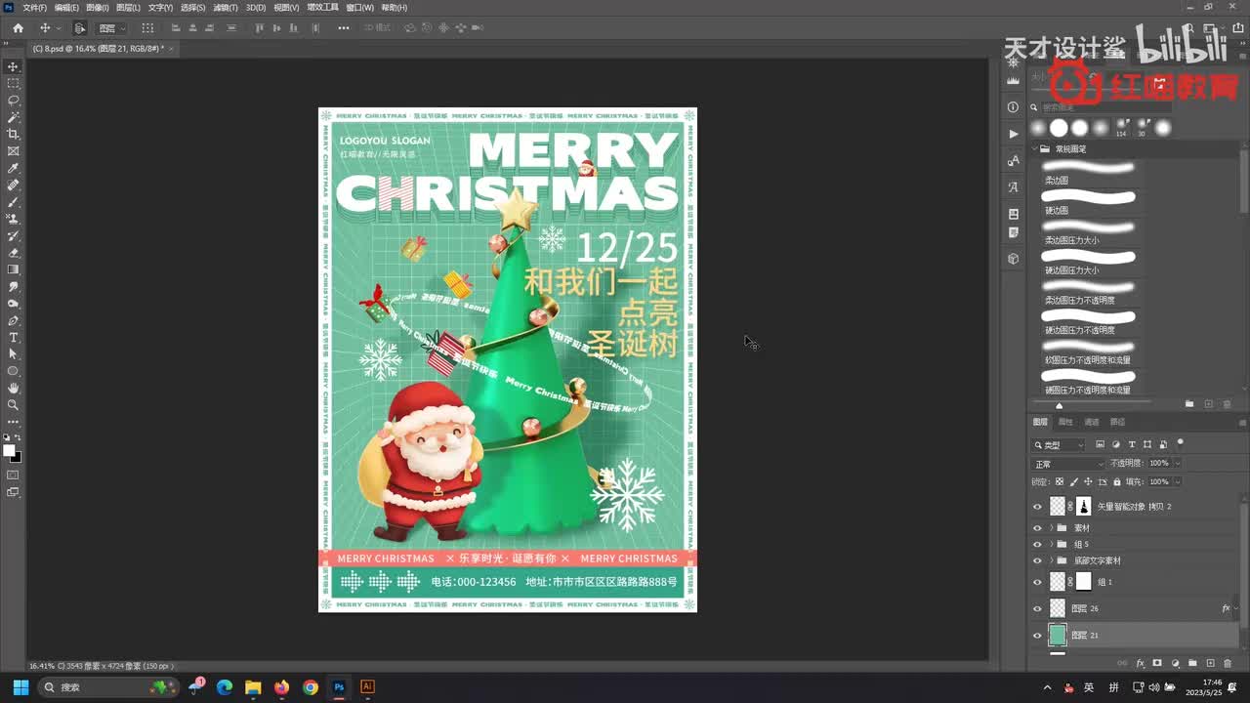Switch to the 图层 panel tab
Screen dimensions: 1250x703
pyautogui.click(x=1040, y=422)
